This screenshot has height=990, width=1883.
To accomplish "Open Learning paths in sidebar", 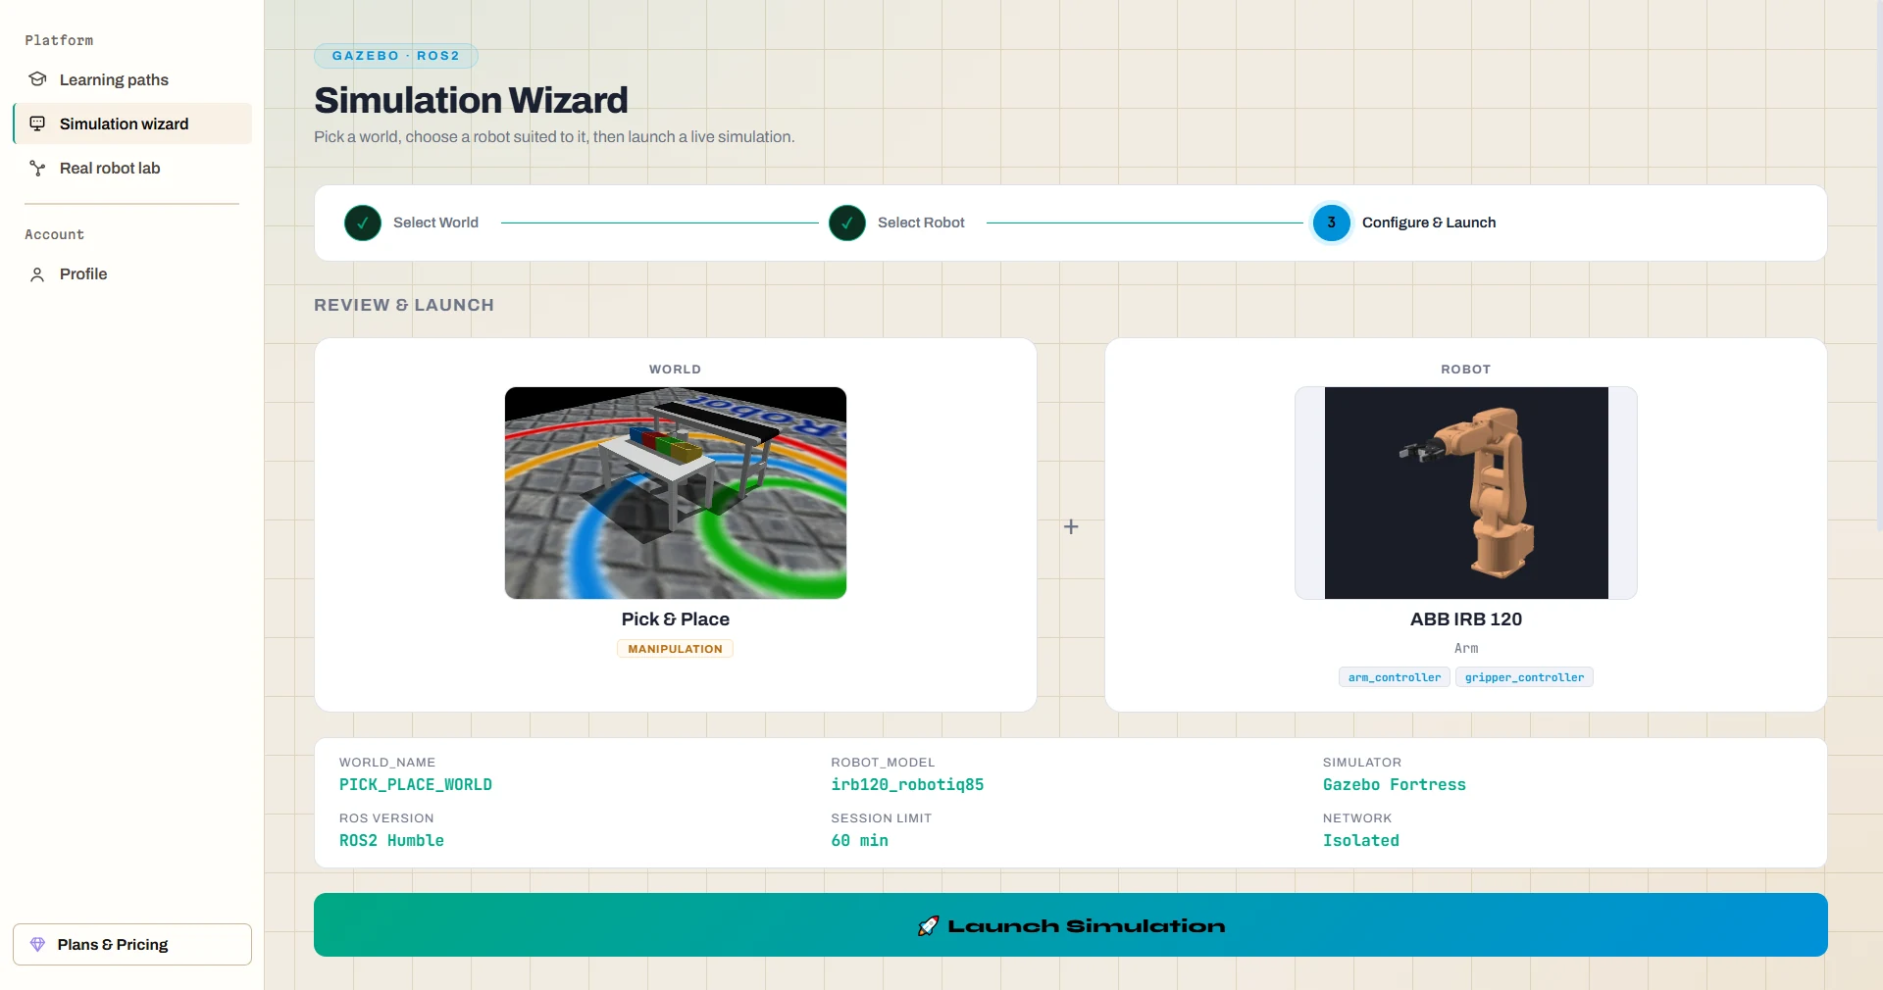I will [x=132, y=79].
